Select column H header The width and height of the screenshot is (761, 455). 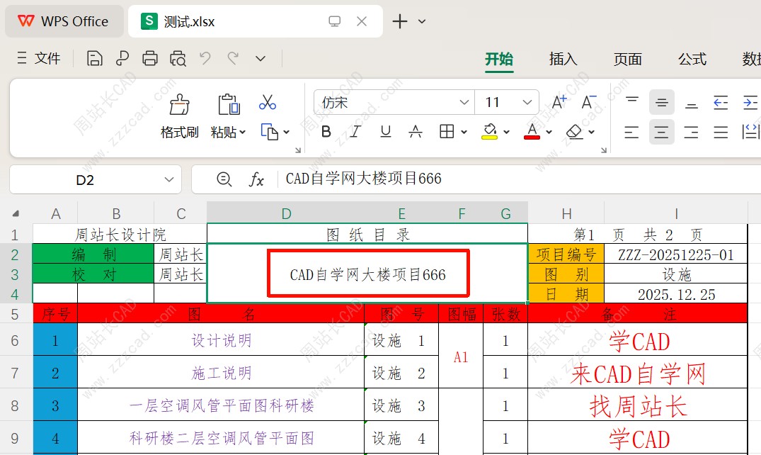coord(566,214)
